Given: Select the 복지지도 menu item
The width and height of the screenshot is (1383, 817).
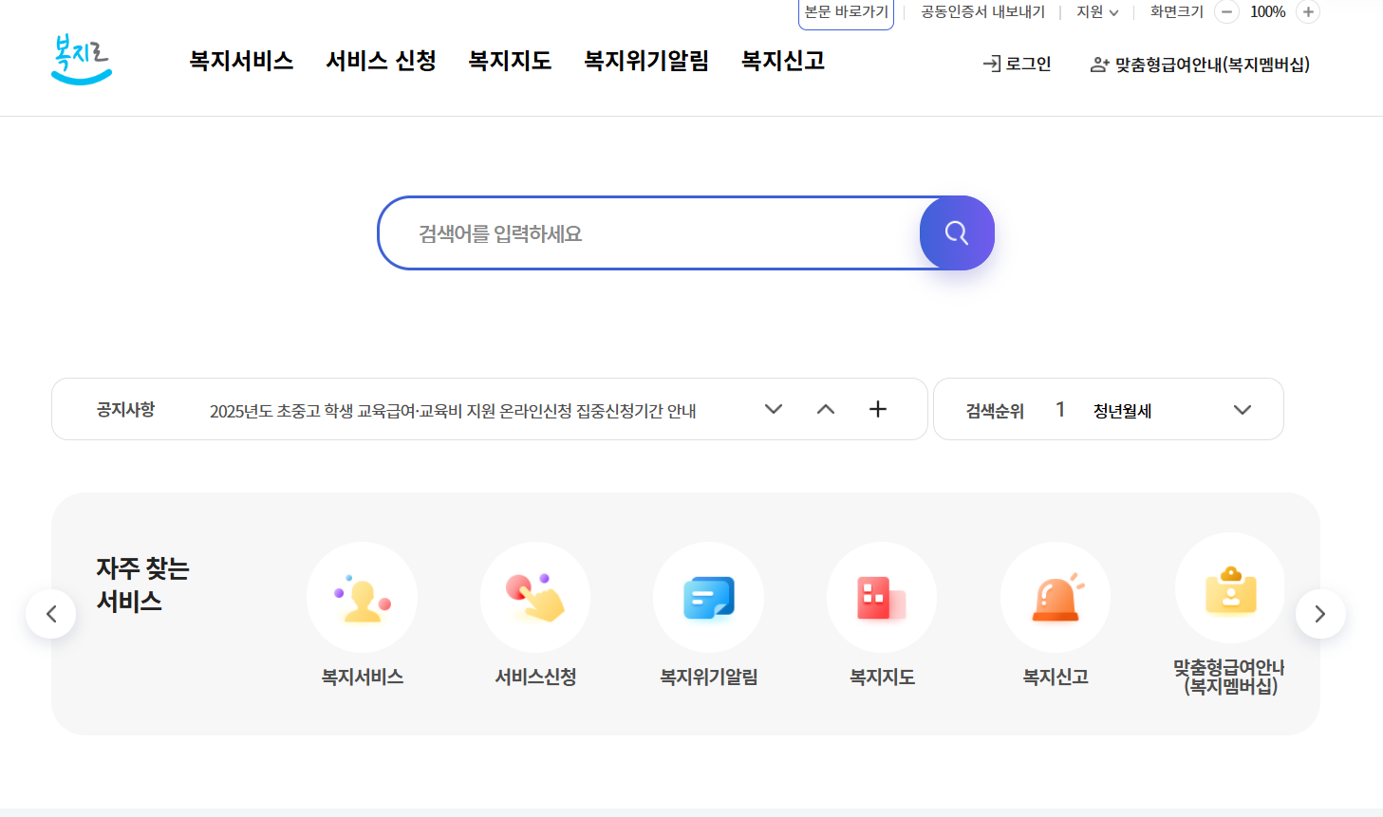Looking at the screenshot, I should 509,60.
